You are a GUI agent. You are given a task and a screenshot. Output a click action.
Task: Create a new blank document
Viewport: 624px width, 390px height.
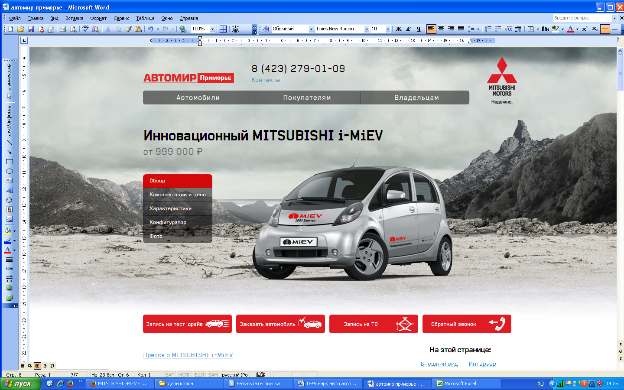coord(10,29)
